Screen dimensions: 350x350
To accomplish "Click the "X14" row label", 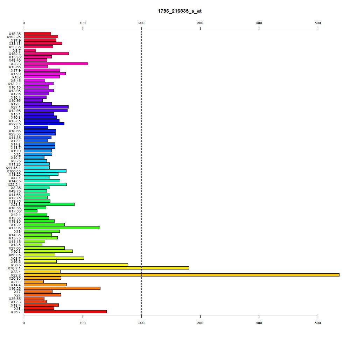I will point(17,128).
